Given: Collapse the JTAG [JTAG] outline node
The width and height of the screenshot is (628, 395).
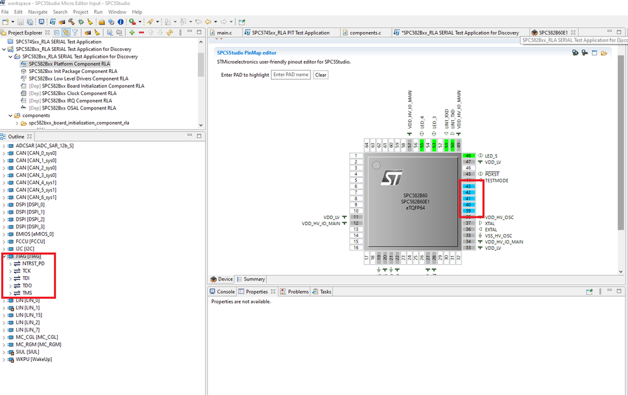Looking at the screenshot, I should (x=4, y=257).
